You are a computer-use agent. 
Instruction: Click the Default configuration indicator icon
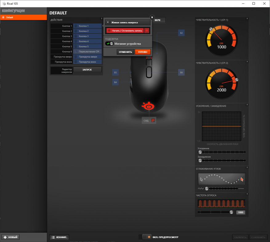coord(3,17)
